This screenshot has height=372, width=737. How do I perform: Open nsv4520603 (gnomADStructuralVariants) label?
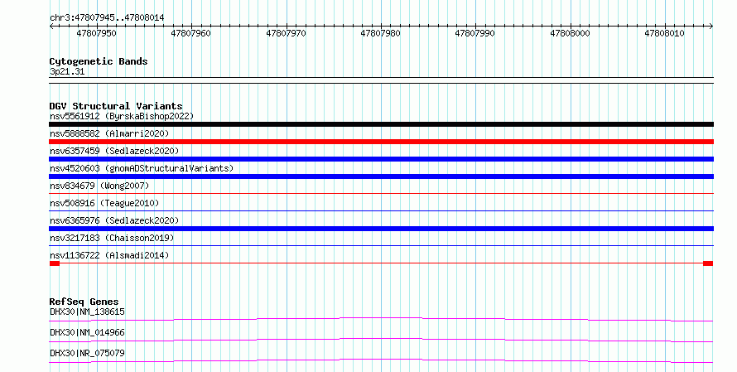click(x=142, y=168)
